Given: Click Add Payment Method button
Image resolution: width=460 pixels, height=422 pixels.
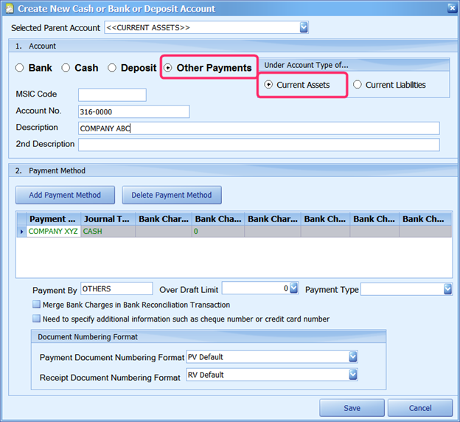Looking at the screenshot, I should click(66, 196).
